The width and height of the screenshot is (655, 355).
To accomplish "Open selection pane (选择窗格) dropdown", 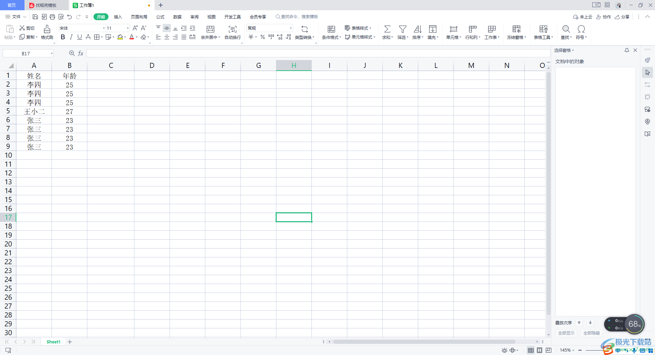I will pos(564,50).
